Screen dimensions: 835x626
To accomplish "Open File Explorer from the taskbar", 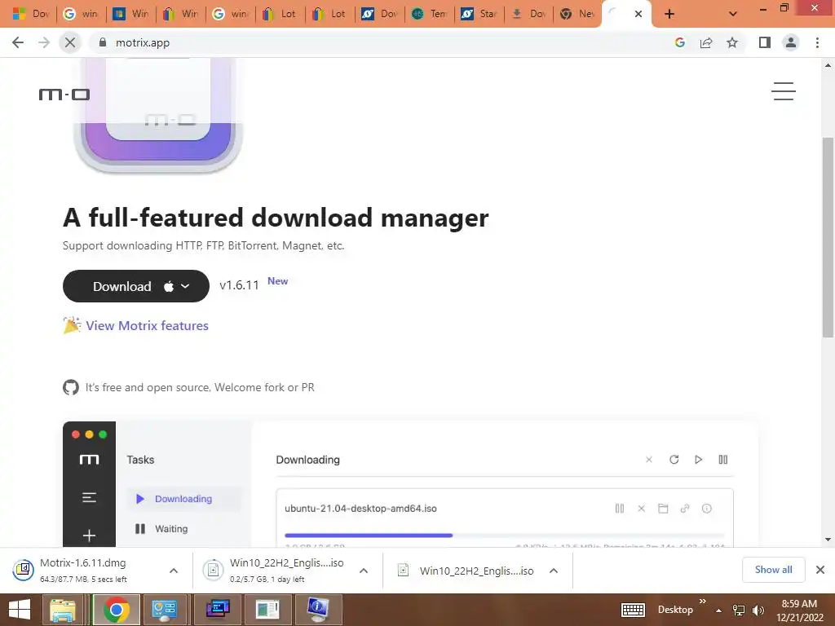I will tap(63, 610).
